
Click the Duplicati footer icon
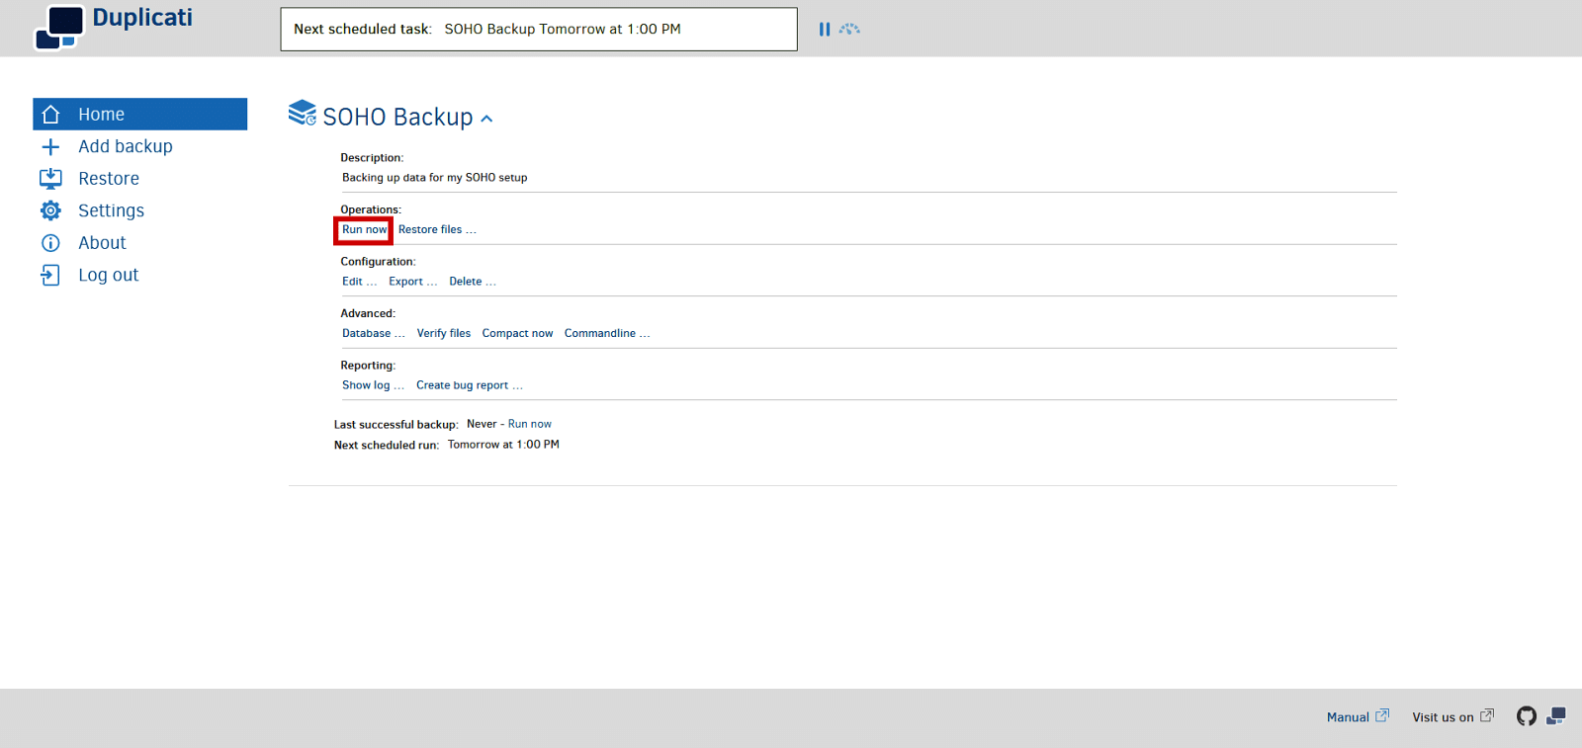pos(1556,716)
